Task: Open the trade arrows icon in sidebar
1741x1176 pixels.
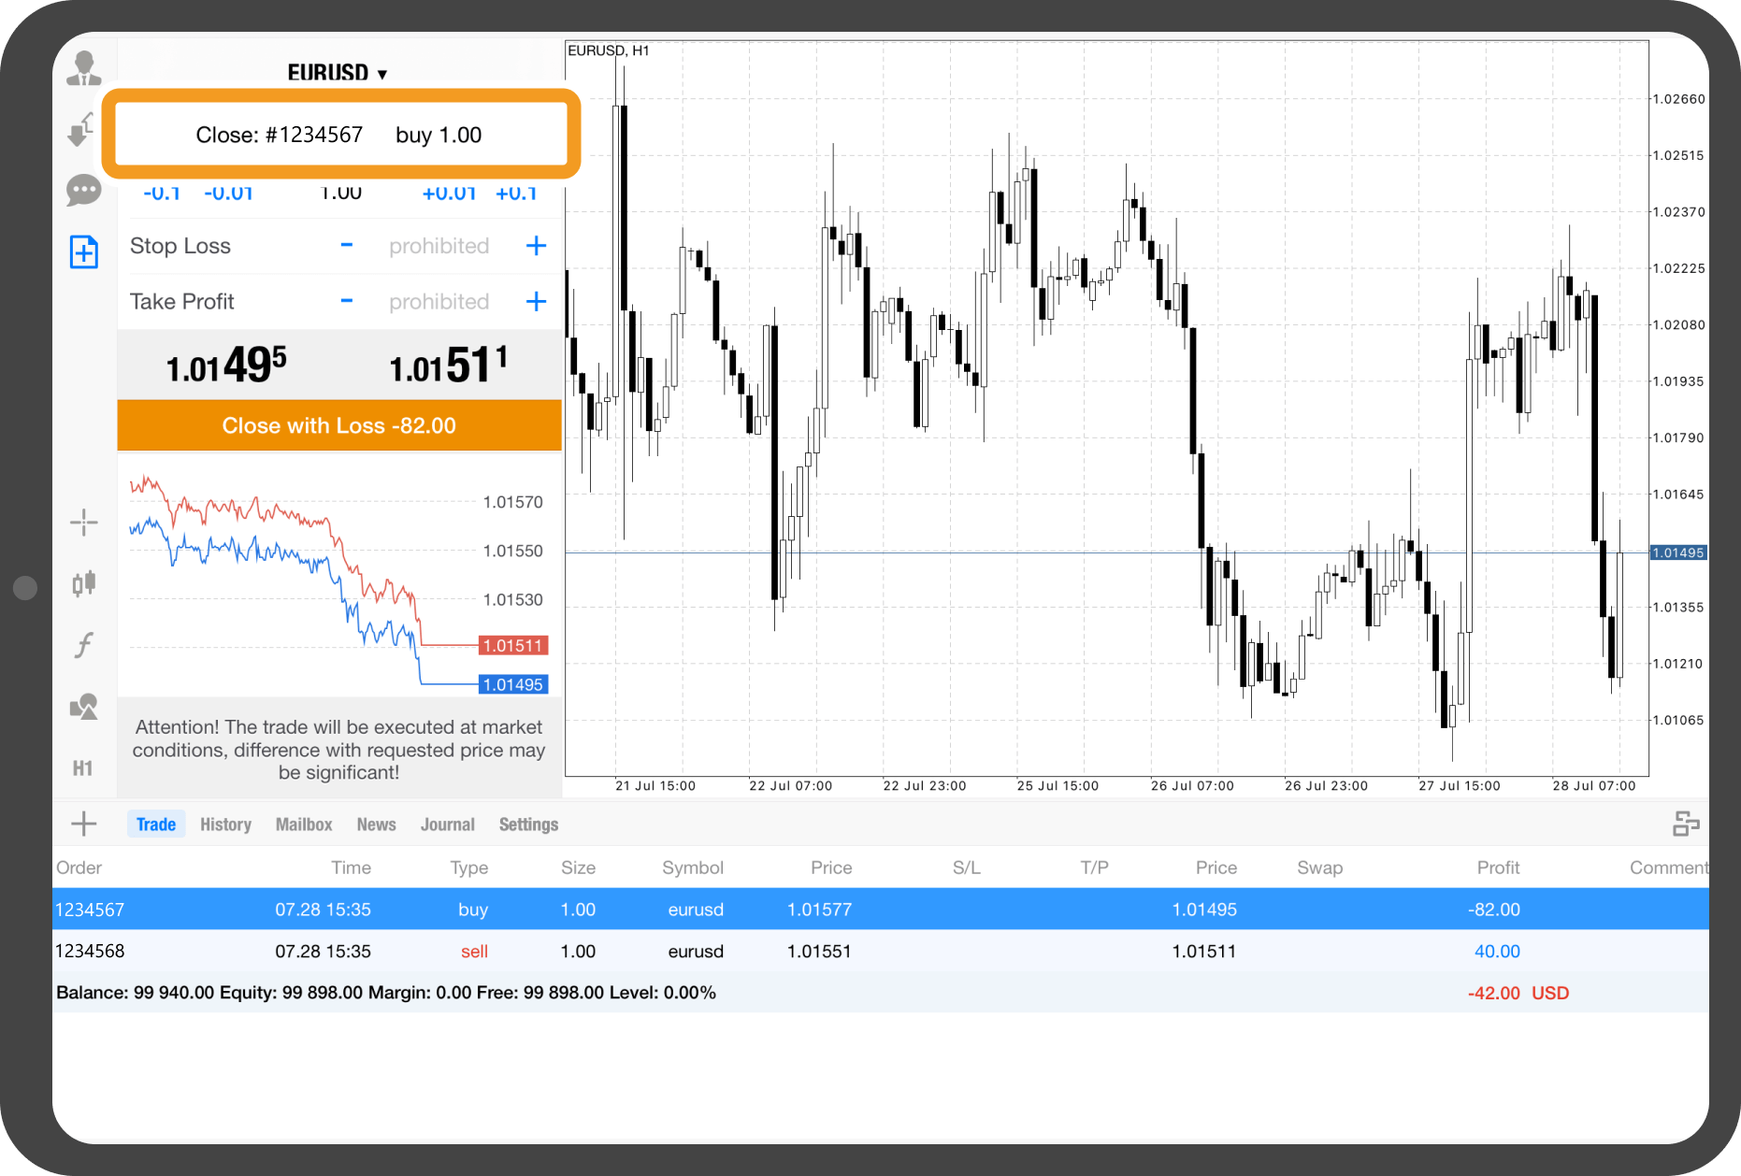Action: 82,130
